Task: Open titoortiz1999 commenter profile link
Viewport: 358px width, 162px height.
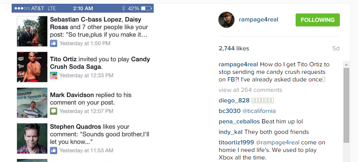Action: (x=236, y=142)
